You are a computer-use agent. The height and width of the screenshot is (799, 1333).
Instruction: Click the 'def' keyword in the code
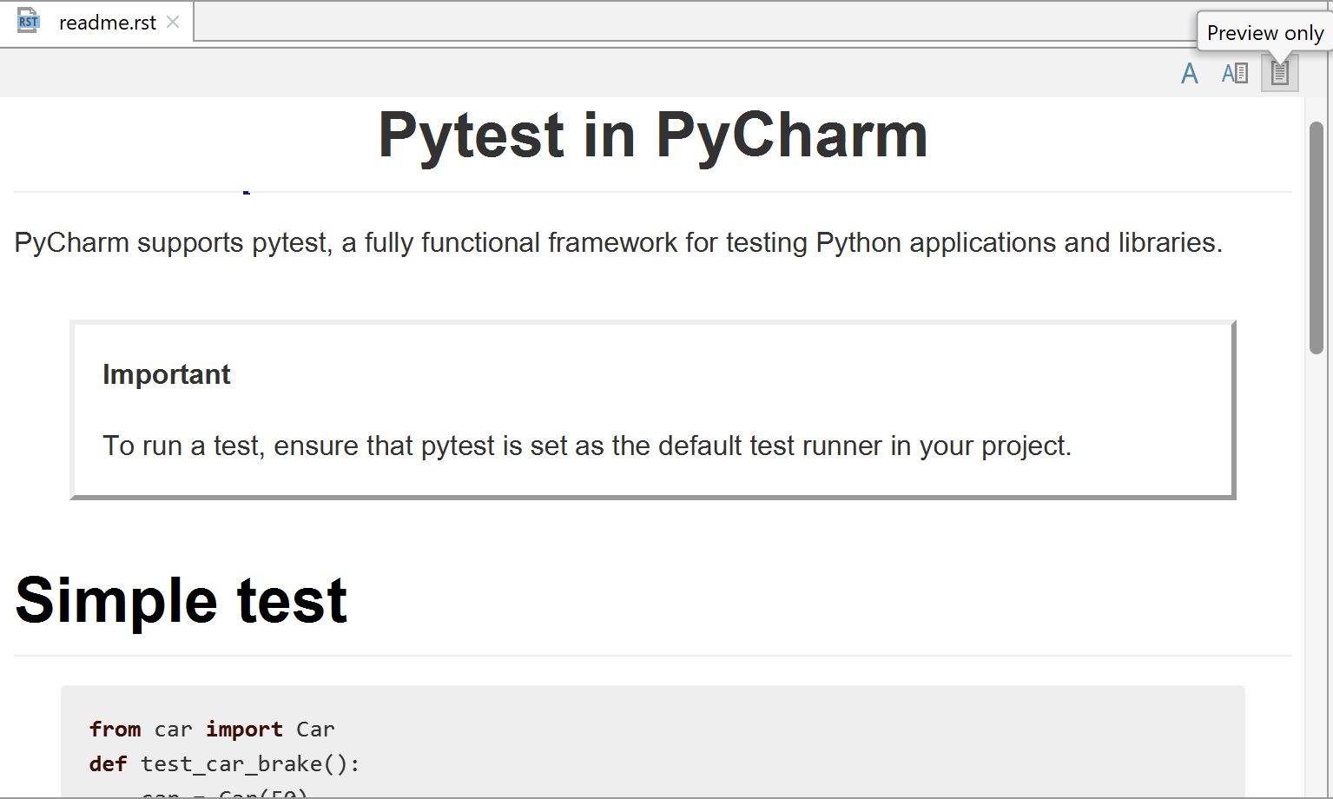[108, 763]
